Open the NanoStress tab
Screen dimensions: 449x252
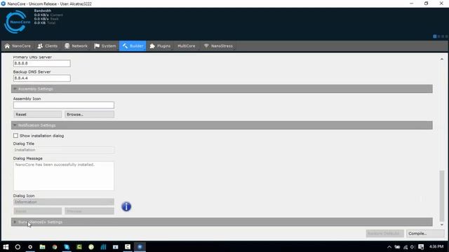coord(218,46)
